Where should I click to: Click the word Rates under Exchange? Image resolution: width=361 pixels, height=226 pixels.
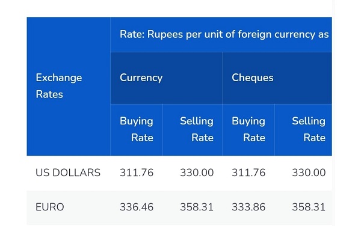[x=49, y=94]
